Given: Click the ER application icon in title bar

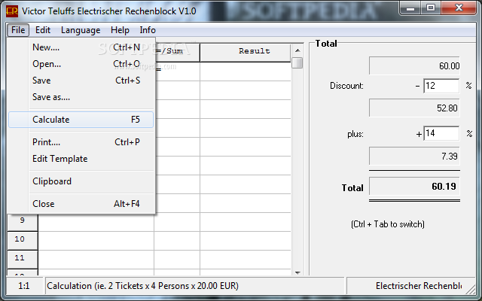Looking at the screenshot, I should point(12,12).
